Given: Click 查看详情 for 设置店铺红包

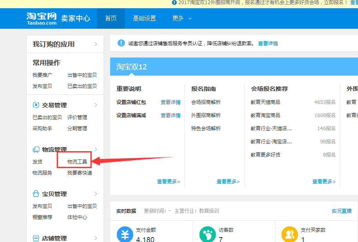Looking at the screenshot, I should coord(171,102).
